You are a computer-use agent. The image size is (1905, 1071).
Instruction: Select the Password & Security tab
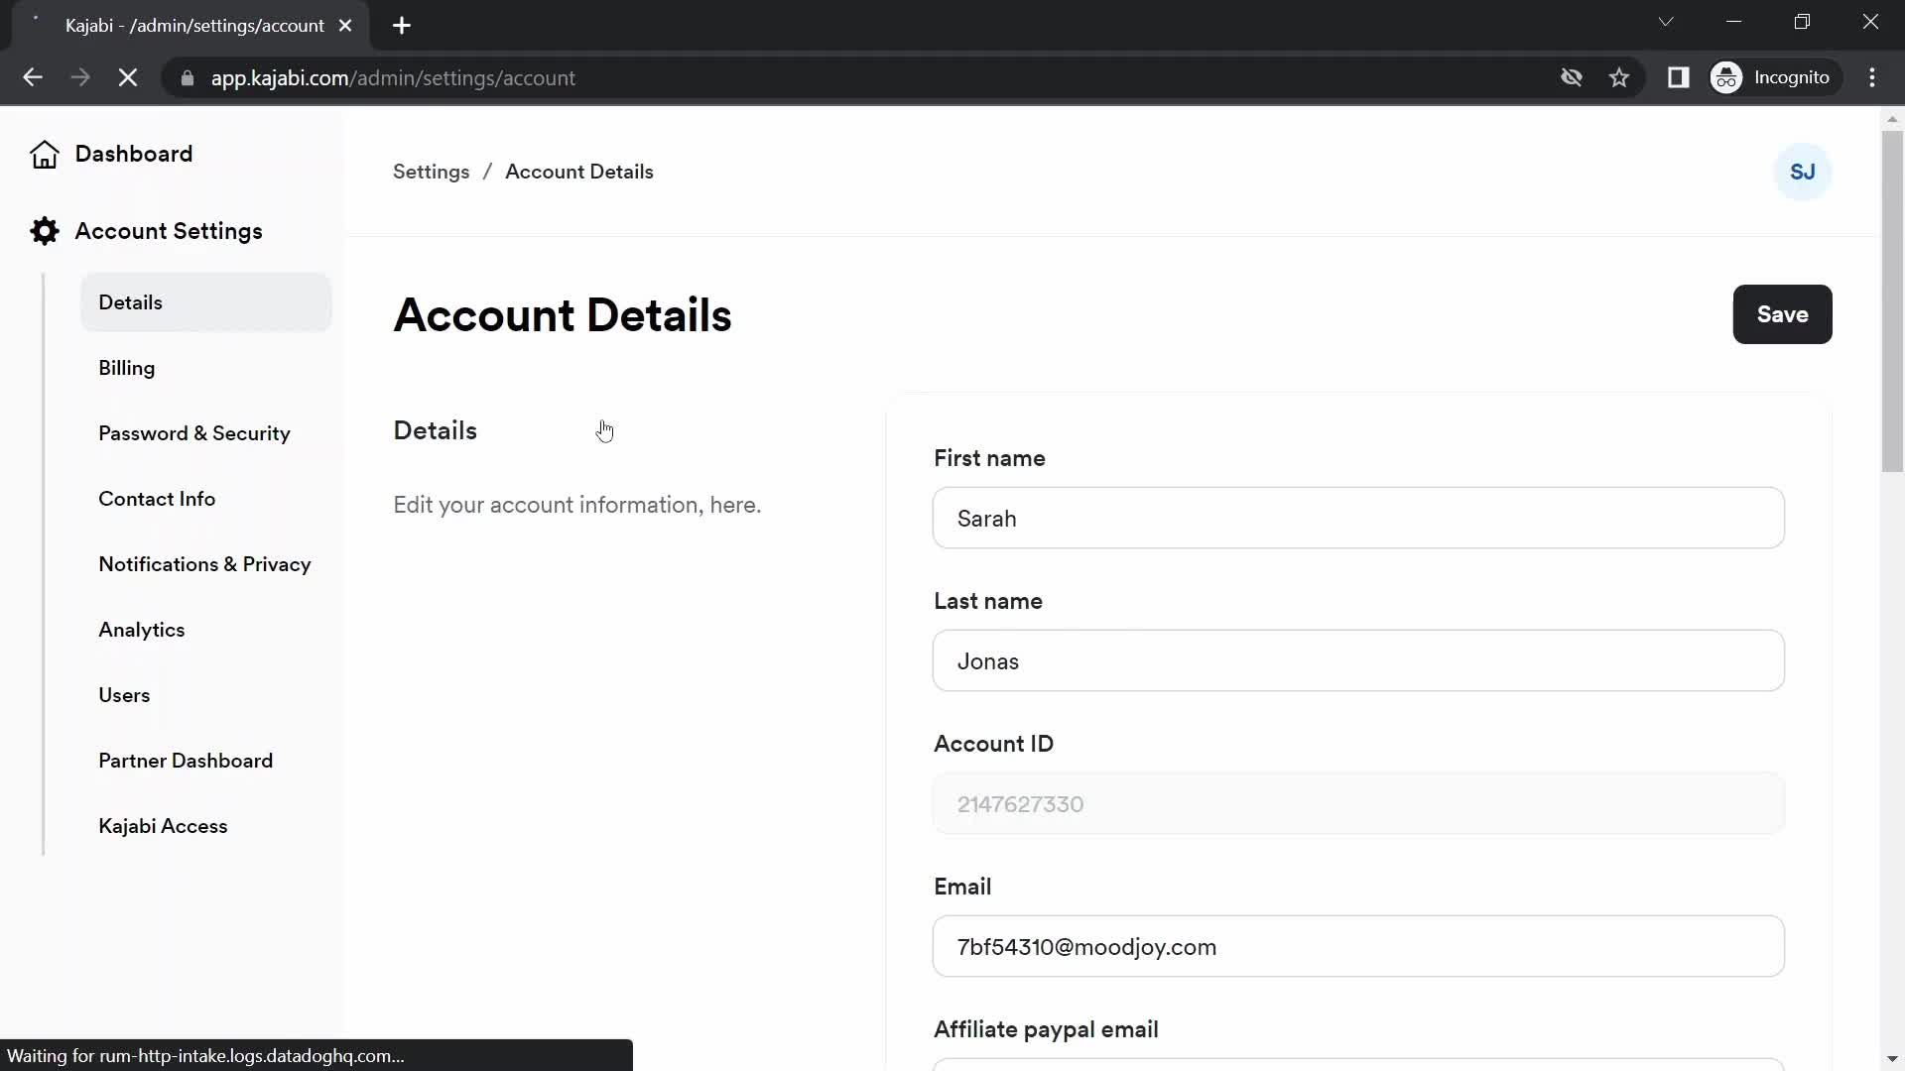pyautogui.click(x=194, y=432)
